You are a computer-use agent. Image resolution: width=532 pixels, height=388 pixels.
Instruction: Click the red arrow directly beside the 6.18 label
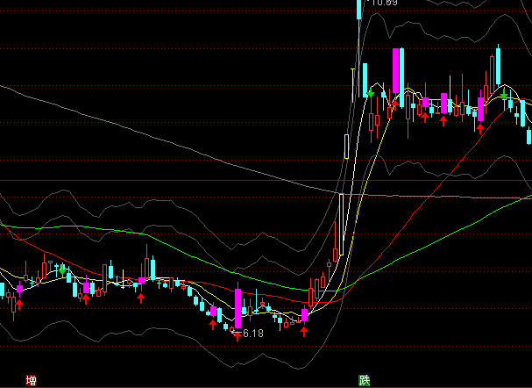tap(237, 334)
